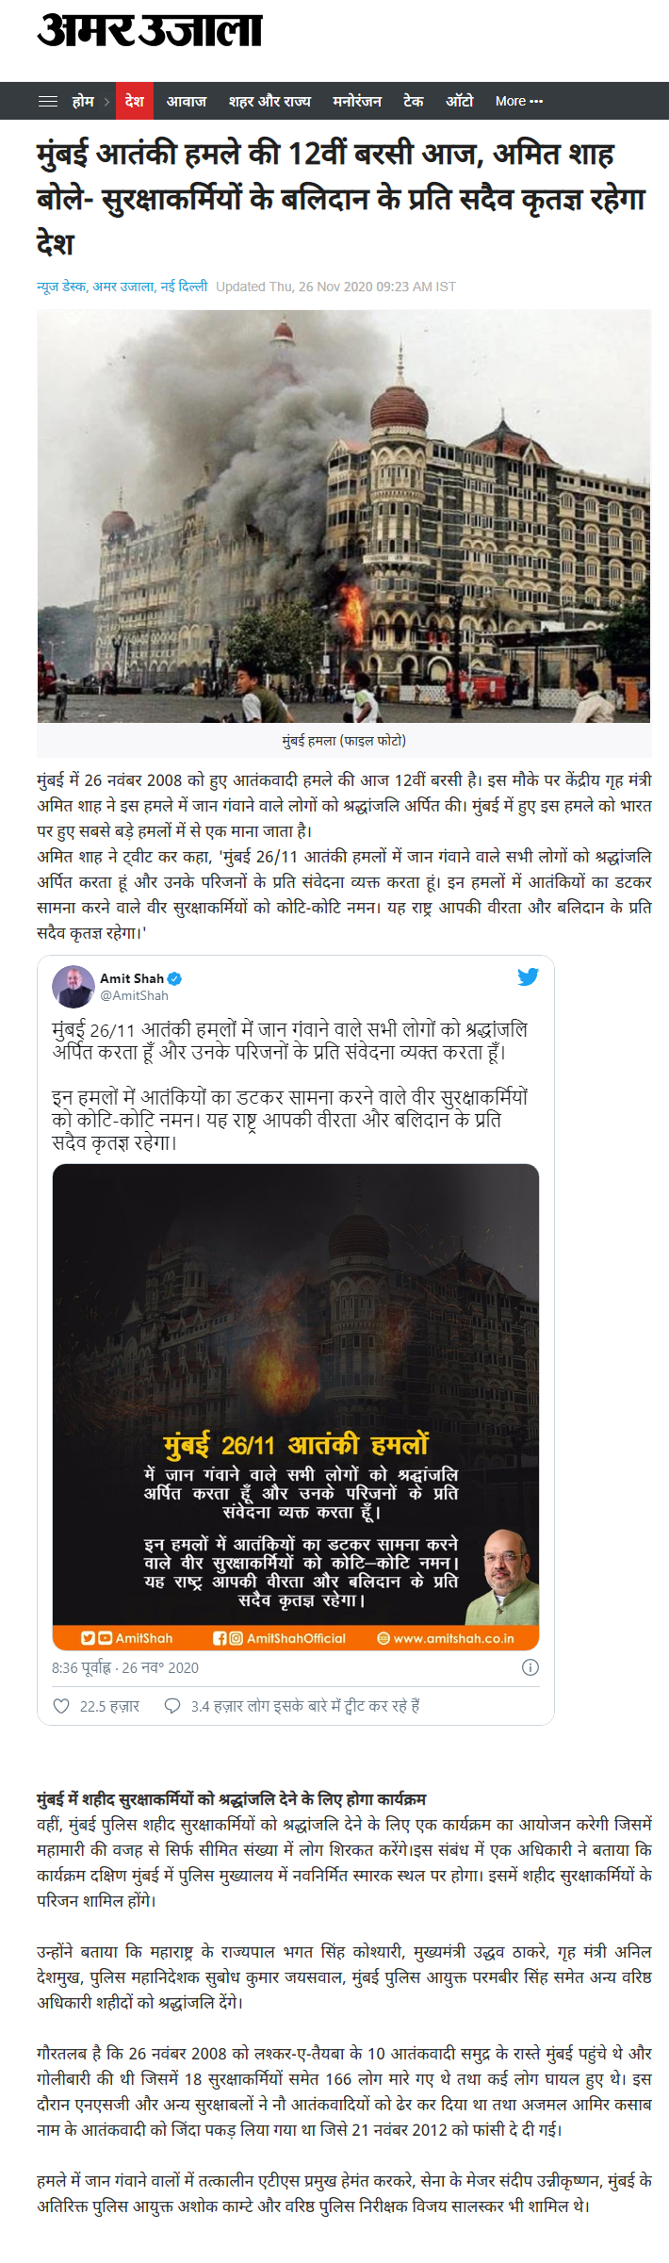Open the burning Taj hotel main photo
Screen dimensions: 669x2263
344,517
